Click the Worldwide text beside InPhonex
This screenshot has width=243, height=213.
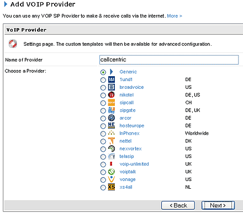pos(197,134)
